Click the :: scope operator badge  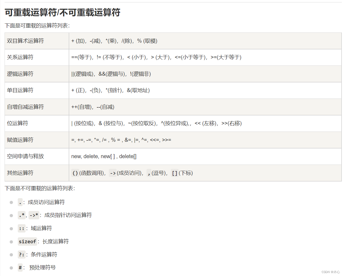[x=21, y=228]
